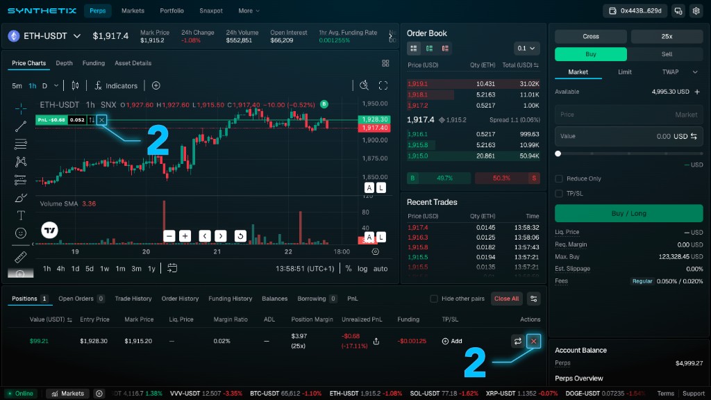Select the trend line drawing tool
The image size is (711, 400).
(x=21, y=126)
